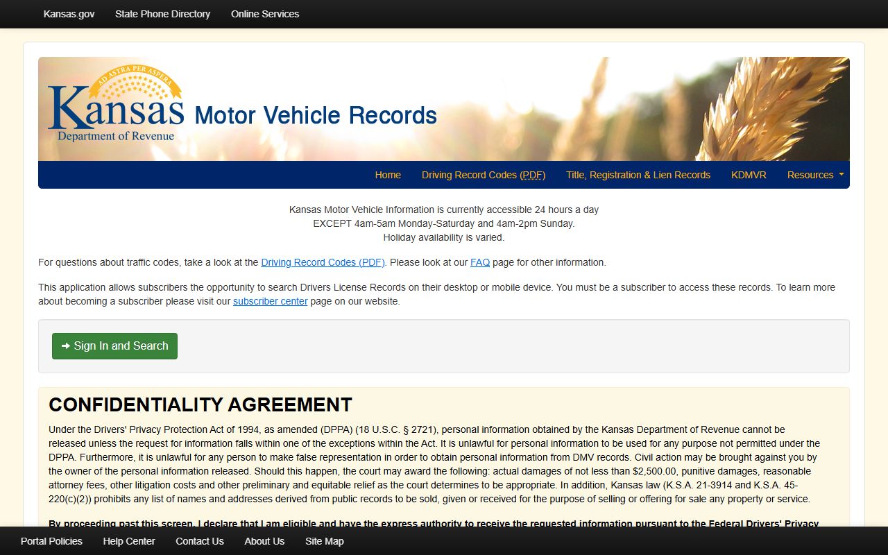Open Driving Record Codes (PDF) link in body text
Viewport: 888px width, 555px height.
point(323,262)
